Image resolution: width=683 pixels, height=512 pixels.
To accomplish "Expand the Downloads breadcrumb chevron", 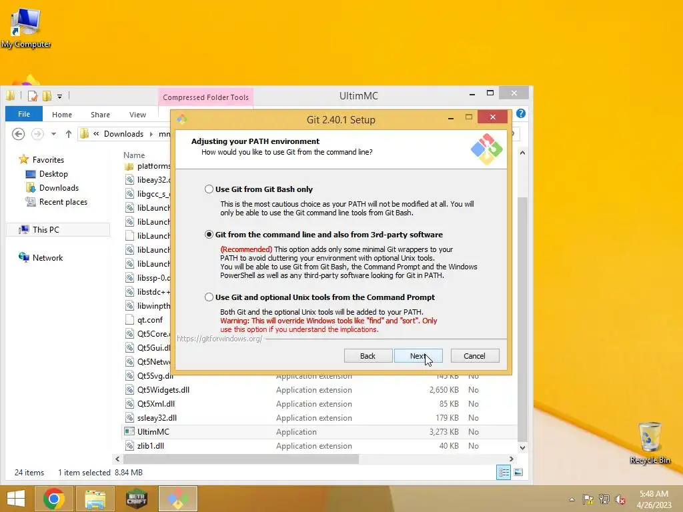I will 151,134.
